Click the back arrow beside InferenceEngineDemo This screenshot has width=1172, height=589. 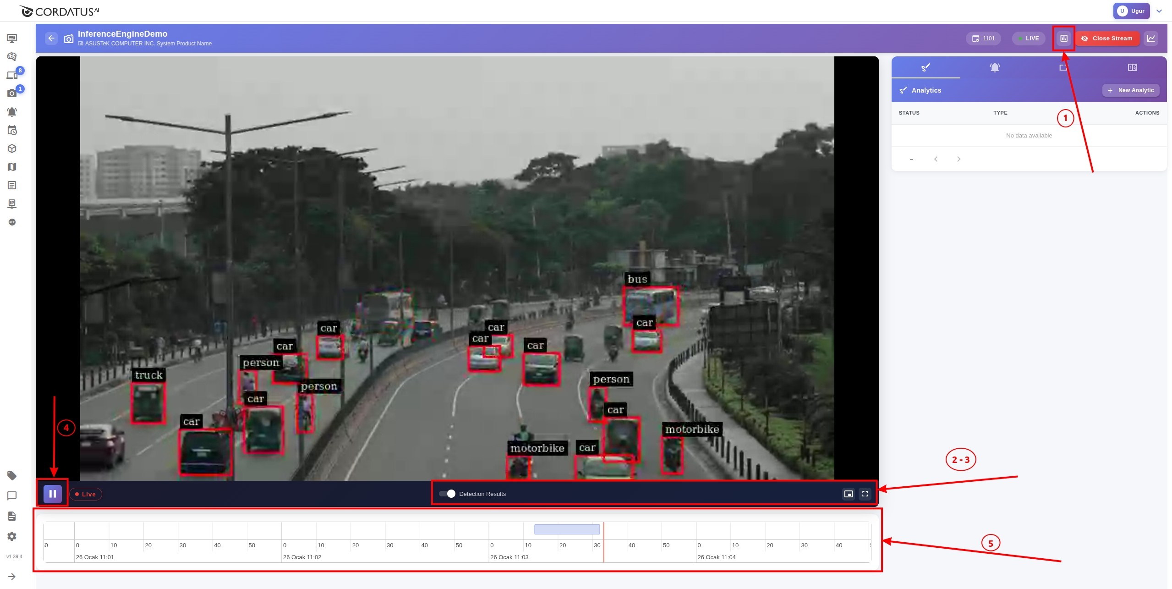coord(51,39)
